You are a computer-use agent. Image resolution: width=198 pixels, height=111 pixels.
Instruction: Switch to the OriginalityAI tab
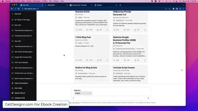coord(56,5)
